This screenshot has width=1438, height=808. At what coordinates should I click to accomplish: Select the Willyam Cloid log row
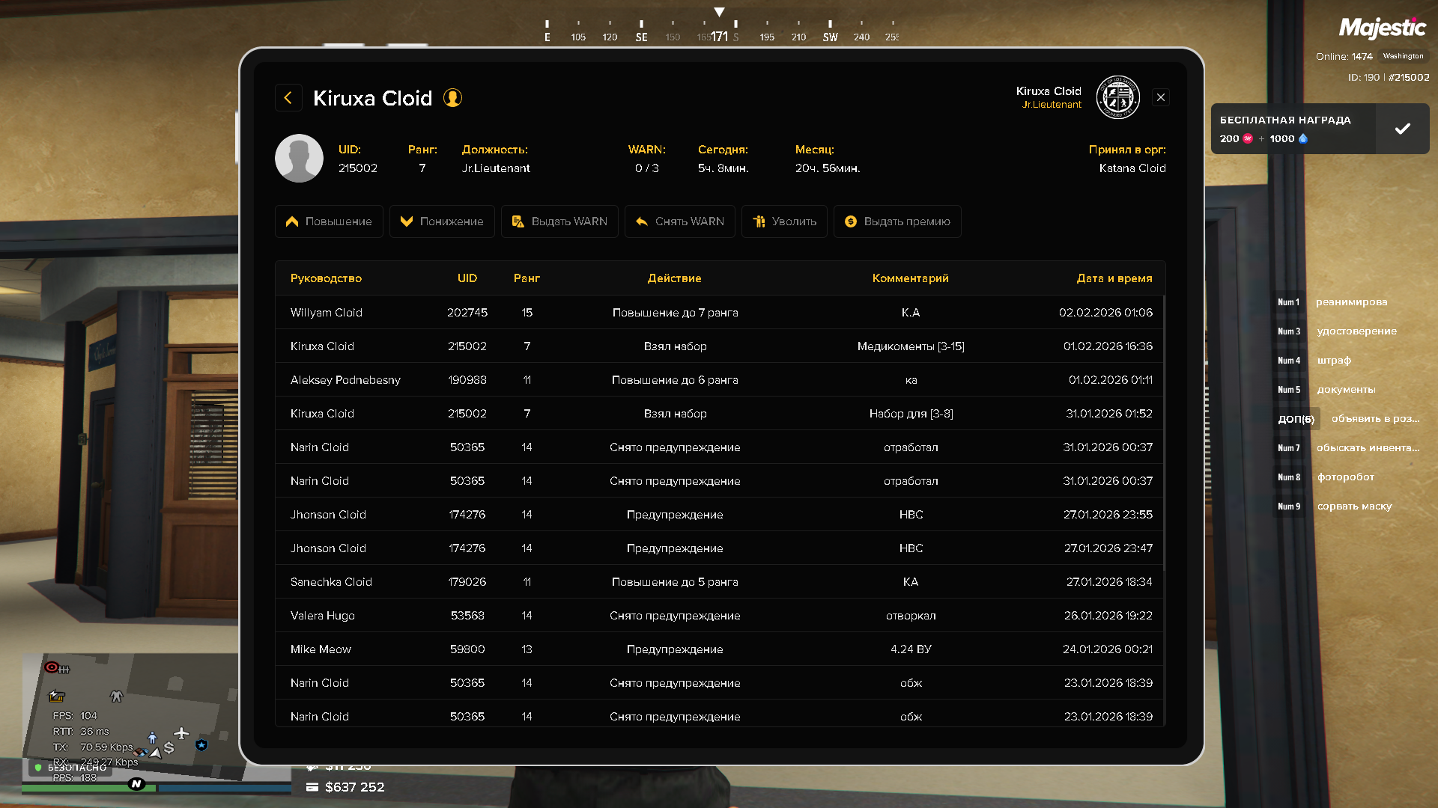pyautogui.click(x=719, y=313)
